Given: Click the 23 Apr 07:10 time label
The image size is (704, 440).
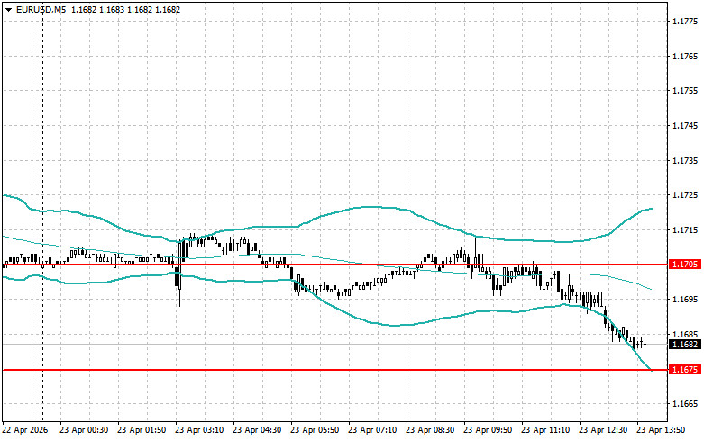Looking at the screenshot, I should pos(372,430).
